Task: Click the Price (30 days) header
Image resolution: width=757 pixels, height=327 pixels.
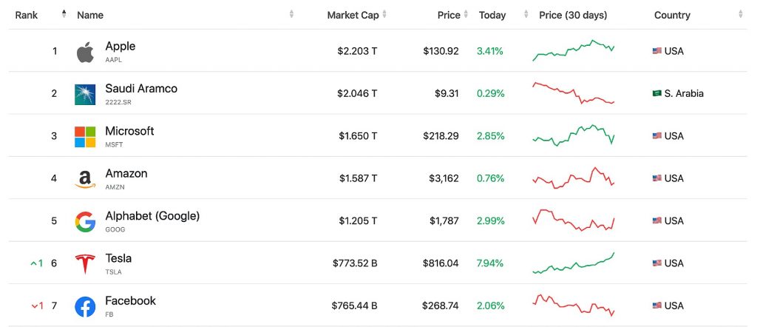Action: click(573, 15)
